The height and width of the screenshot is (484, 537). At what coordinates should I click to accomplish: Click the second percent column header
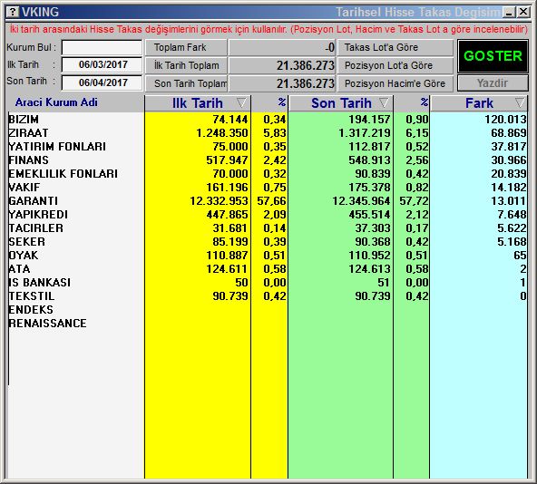(x=412, y=103)
